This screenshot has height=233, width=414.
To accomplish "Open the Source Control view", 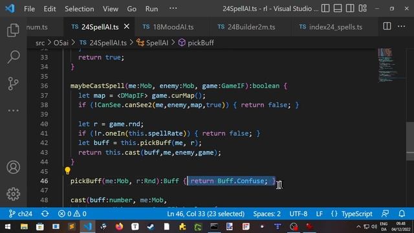I will pyautogui.click(x=13, y=83).
